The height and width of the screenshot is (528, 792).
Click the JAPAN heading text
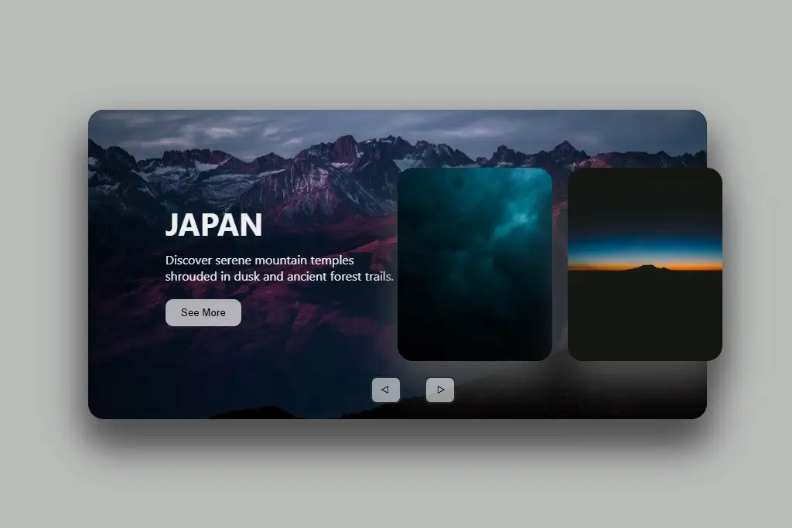(x=213, y=226)
